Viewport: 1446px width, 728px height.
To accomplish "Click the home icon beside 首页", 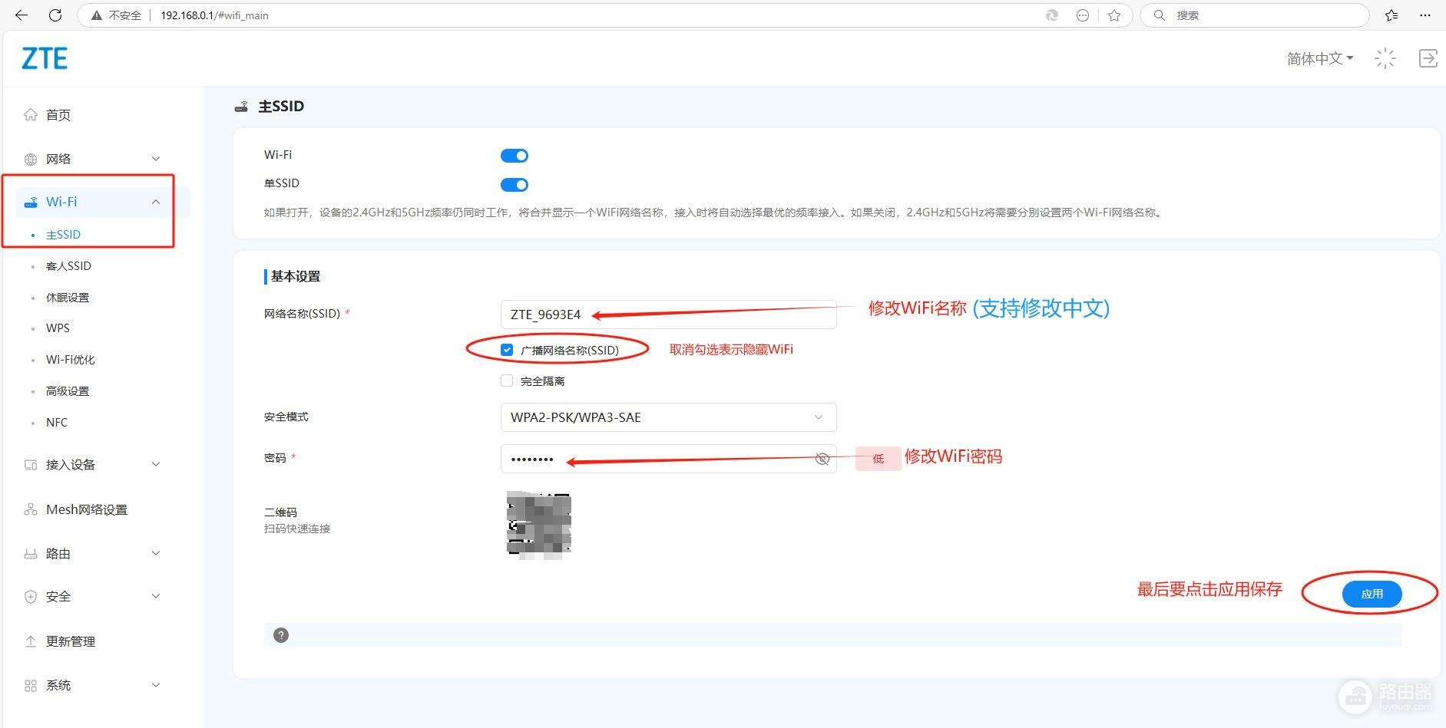I will pyautogui.click(x=31, y=115).
